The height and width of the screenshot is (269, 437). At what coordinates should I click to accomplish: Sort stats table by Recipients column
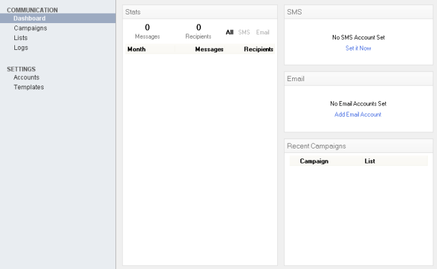pyautogui.click(x=258, y=49)
